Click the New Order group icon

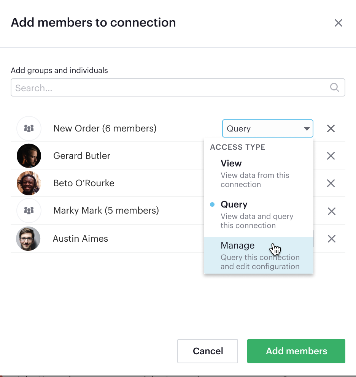[x=29, y=128]
